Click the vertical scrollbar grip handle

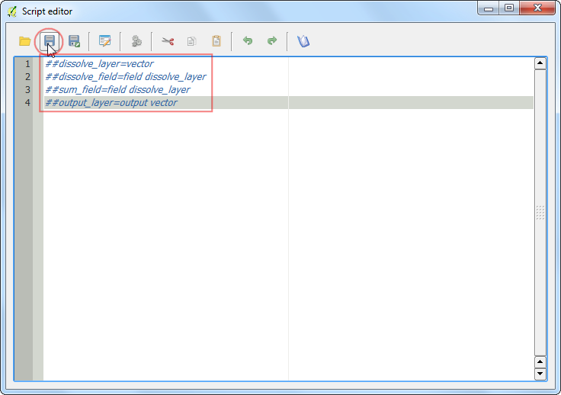click(x=540, y=213)
